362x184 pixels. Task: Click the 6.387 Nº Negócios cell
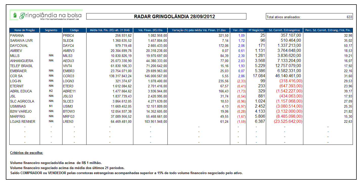click(x=260, y=121)
